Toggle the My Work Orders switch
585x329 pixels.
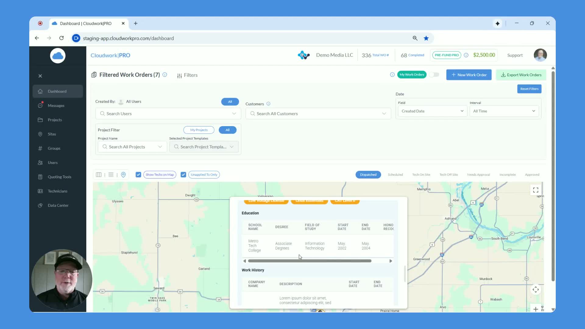pyautogui.click(x=434, y=75)
